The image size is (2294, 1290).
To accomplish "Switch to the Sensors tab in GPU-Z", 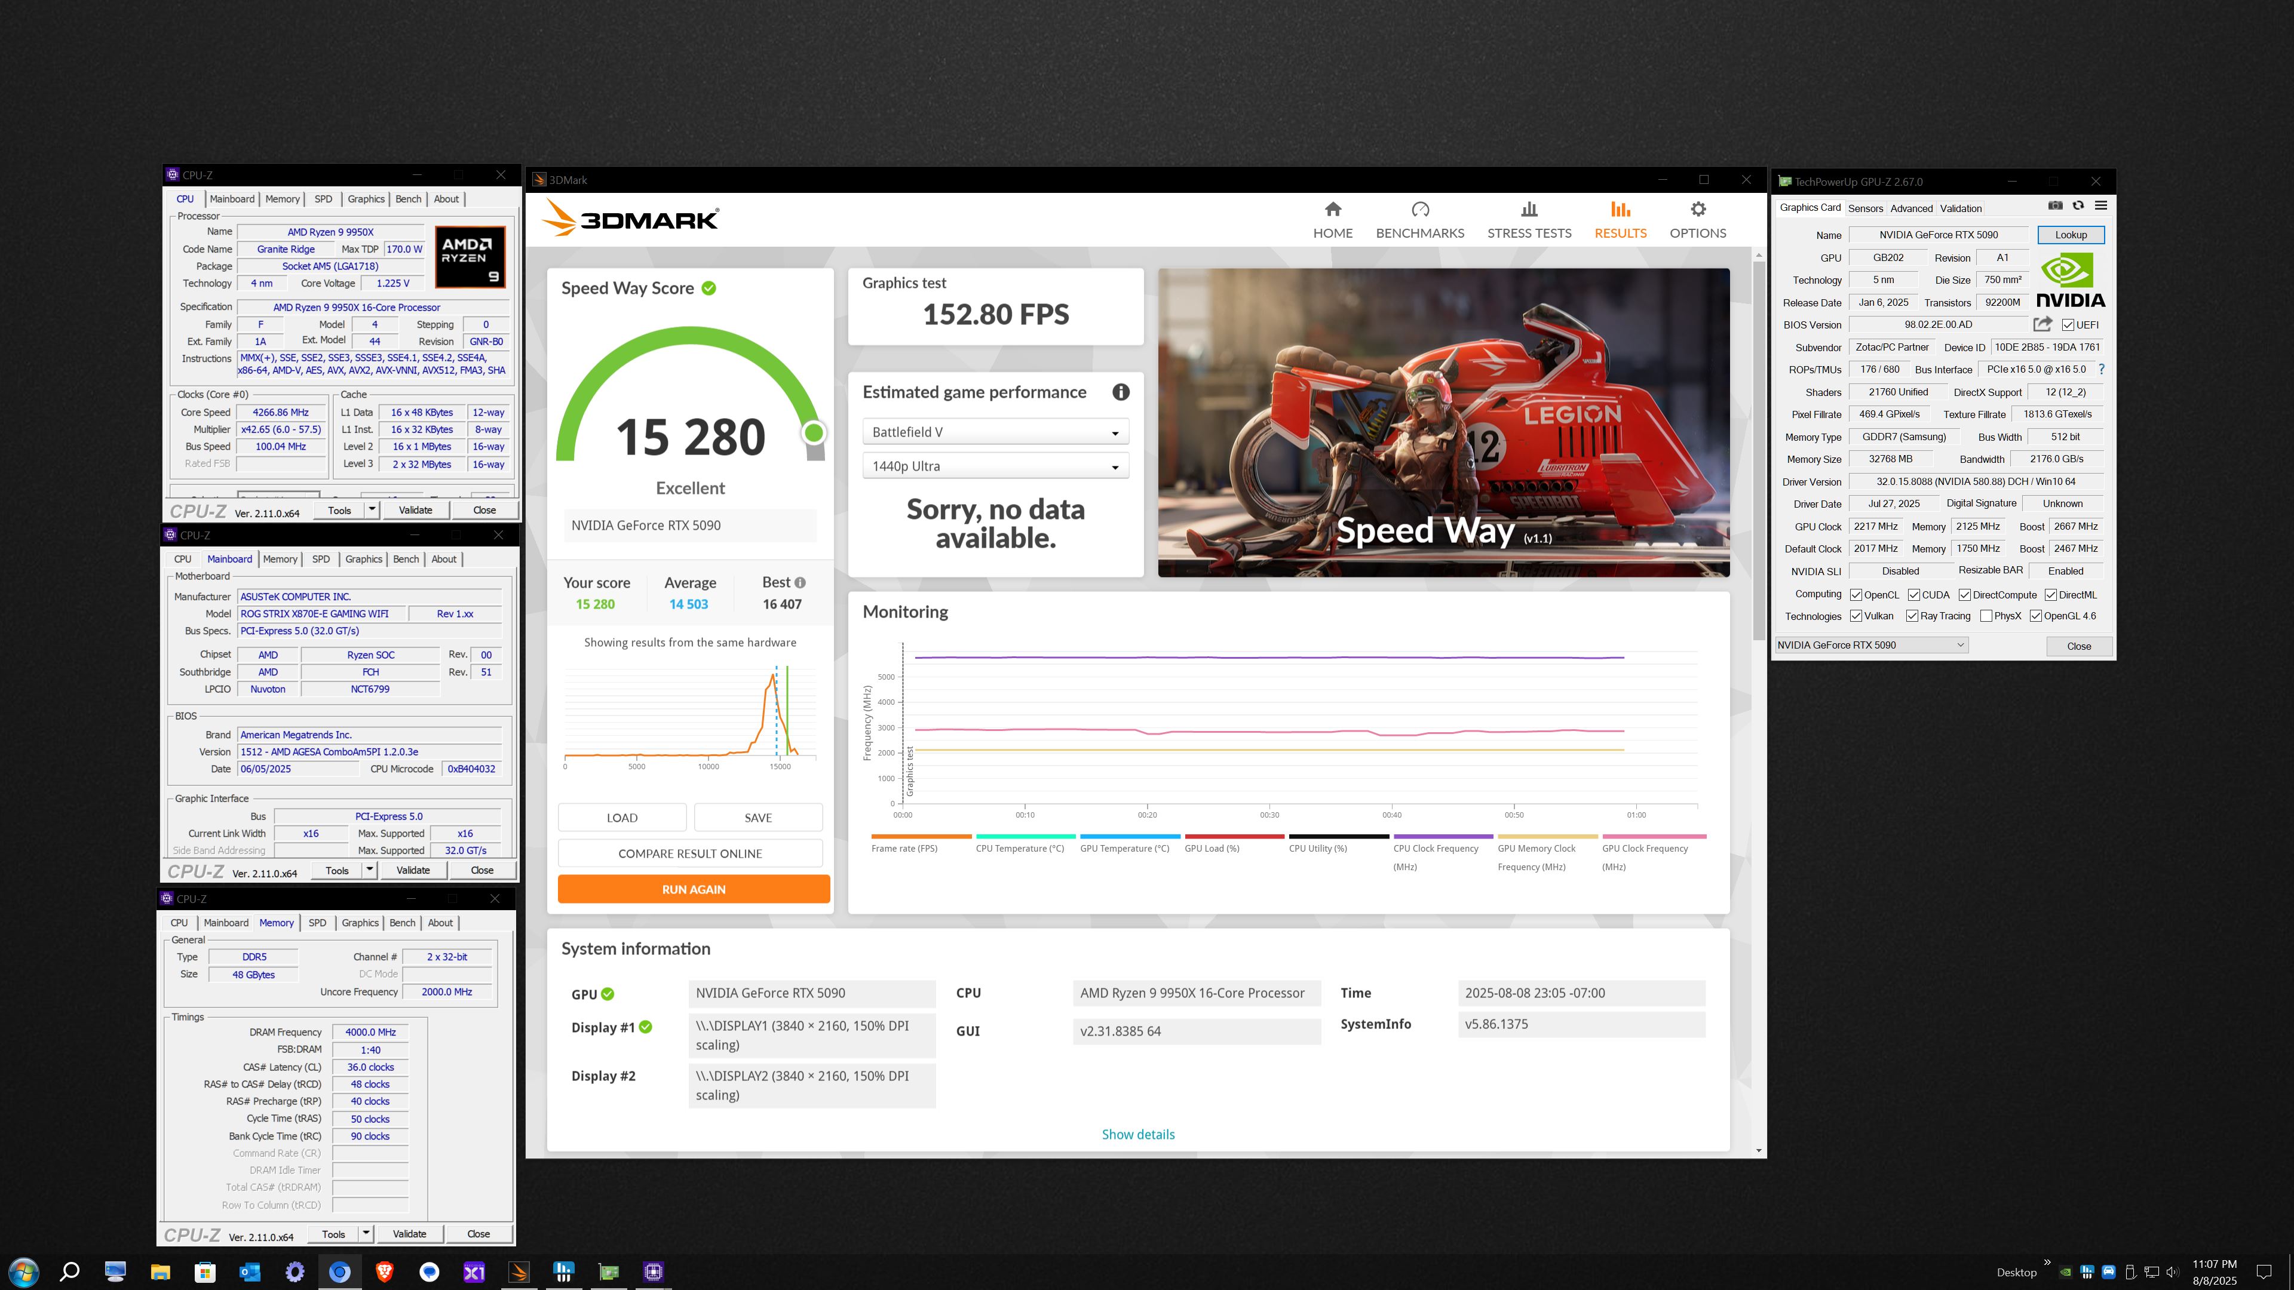I will point(1864,208).
